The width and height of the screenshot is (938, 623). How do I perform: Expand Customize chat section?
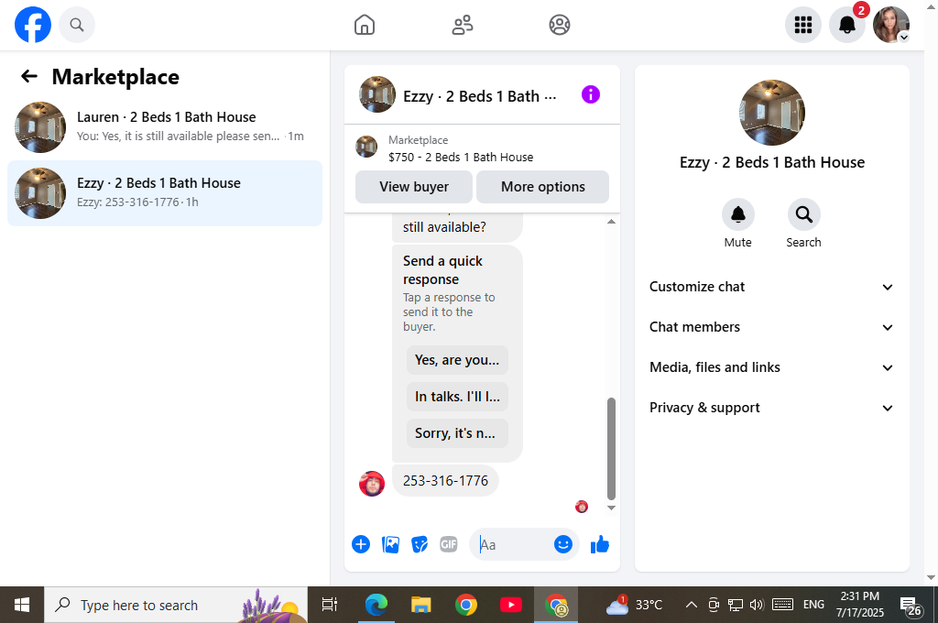(x=771, y=287)
